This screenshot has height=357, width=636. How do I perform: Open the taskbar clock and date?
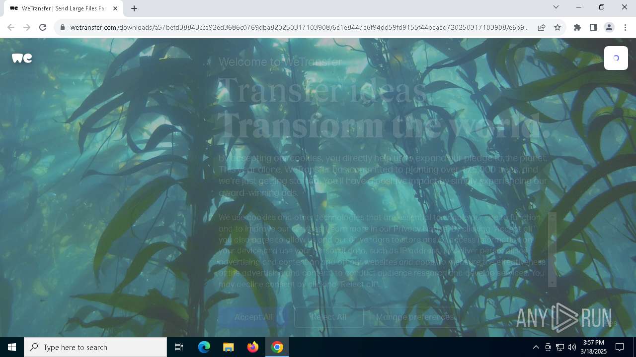pyautogui.click(x=594, y=347)
